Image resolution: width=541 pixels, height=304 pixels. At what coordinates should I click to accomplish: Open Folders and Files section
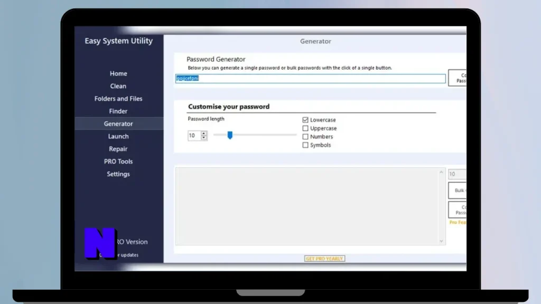pos(118,99)
